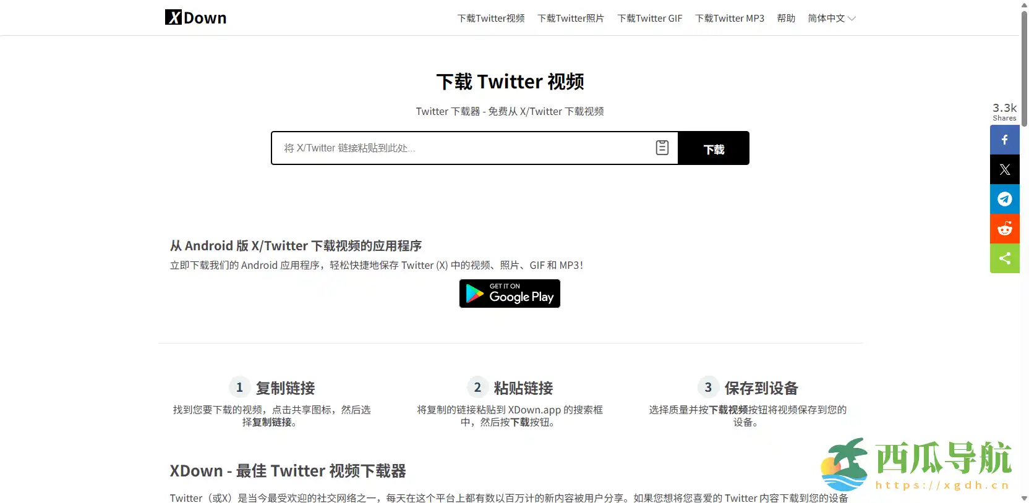
Task: Share on X via the black sidebar icon
Action: pos(1004,169)
